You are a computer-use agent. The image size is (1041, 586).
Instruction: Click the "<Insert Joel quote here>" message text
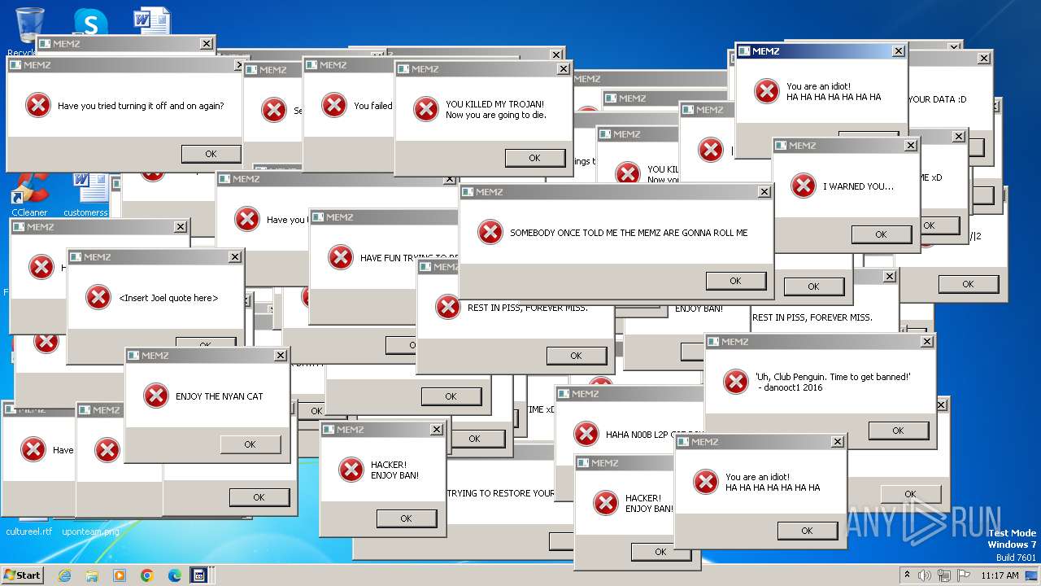(168, 298)
